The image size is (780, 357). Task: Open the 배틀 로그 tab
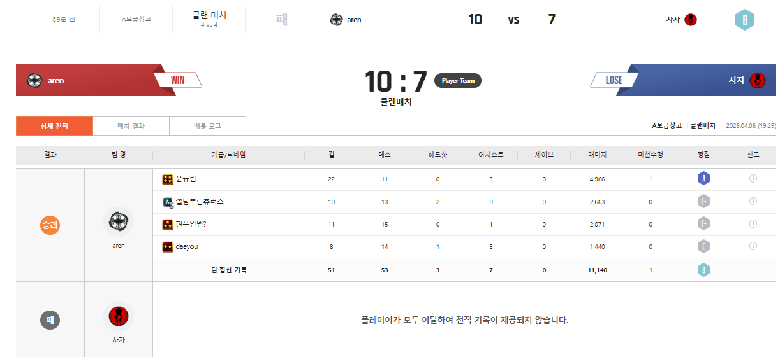pyautogui.click(x=207, y=126)
